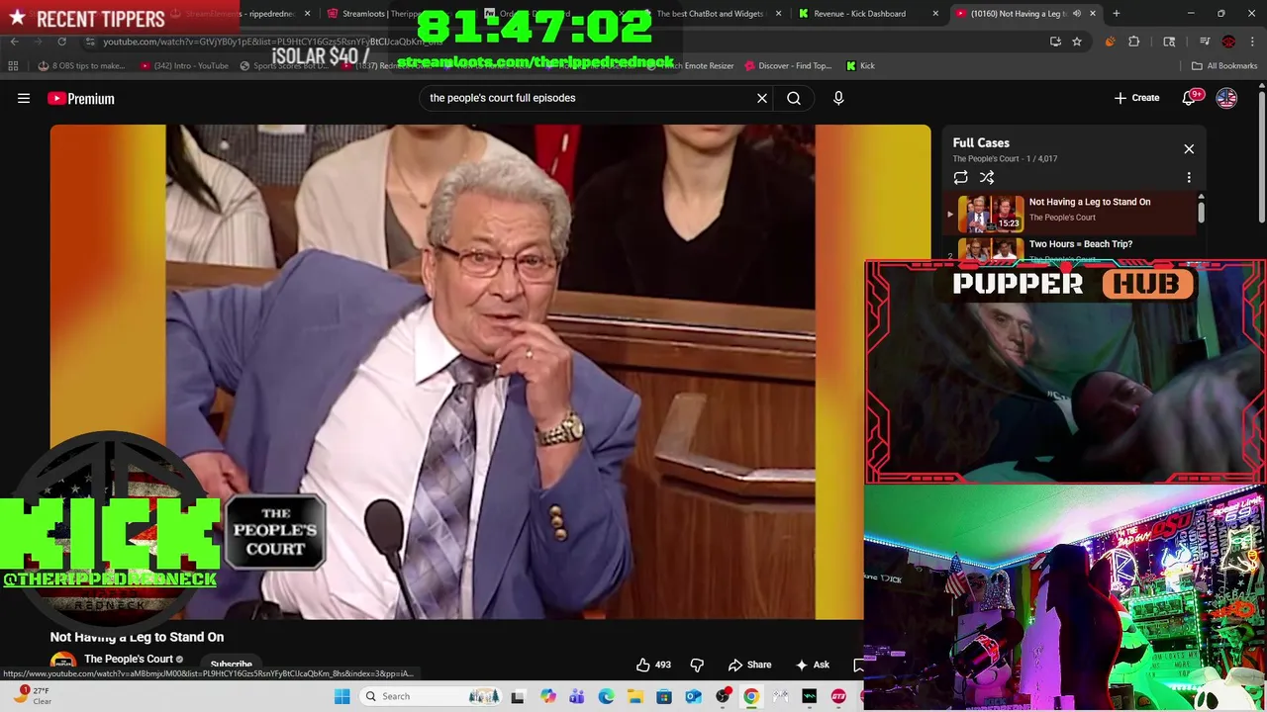This screenshot has width=1267, height=712.
Task: Open '8 OBS tips to make...' bookmark
Action: click(81, 66)
